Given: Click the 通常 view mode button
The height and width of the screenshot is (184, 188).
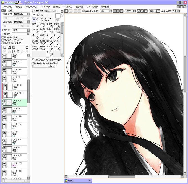Looking at the screenshot, I should (x=152, y=11).
